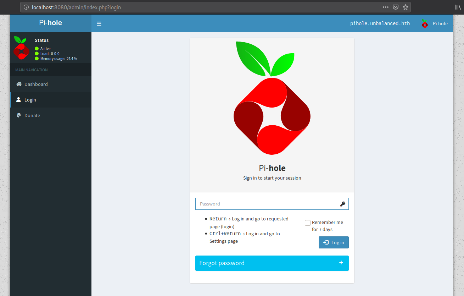Open the Donate navigation item
Viewport: 464px width, 296px height.
pyautogui.click(x=51, y=115)
